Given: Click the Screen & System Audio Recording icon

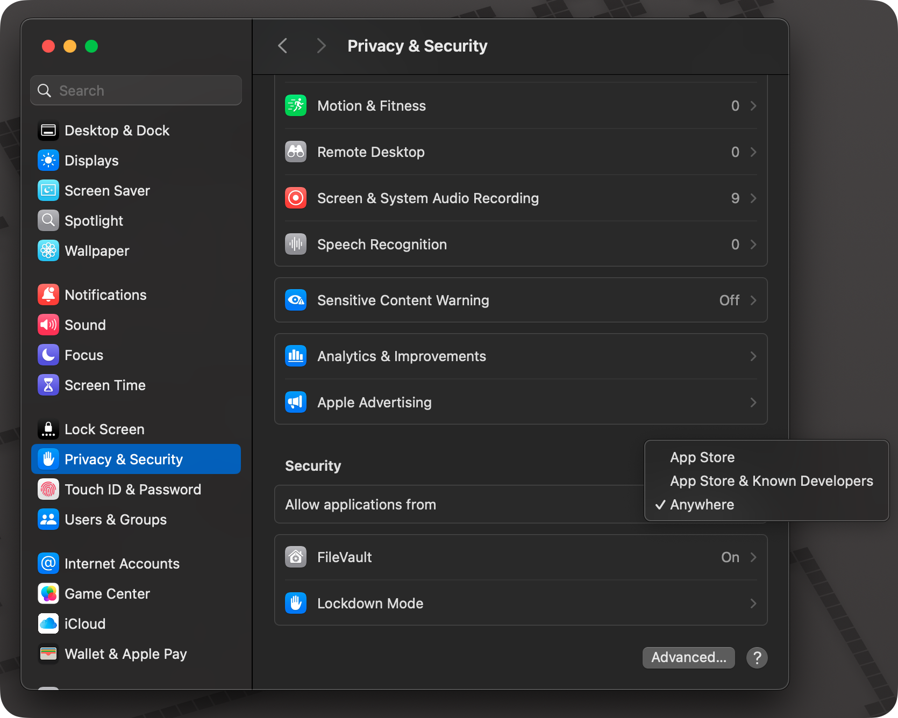Looking at the screenshot, I should coord(296,198).
